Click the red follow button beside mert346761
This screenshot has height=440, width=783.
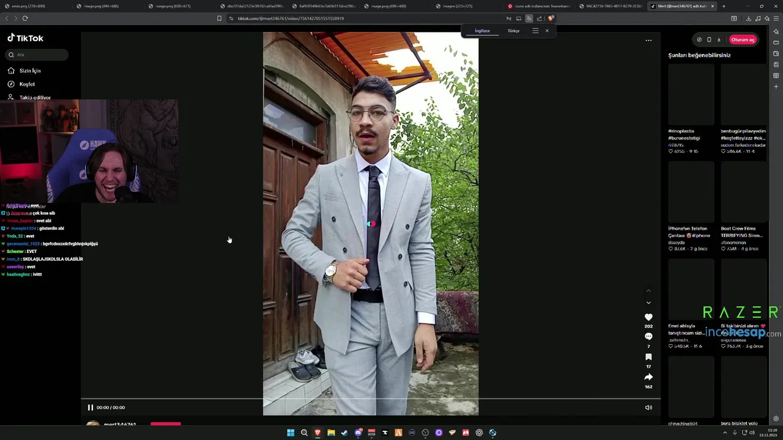[x=166, y=424]
